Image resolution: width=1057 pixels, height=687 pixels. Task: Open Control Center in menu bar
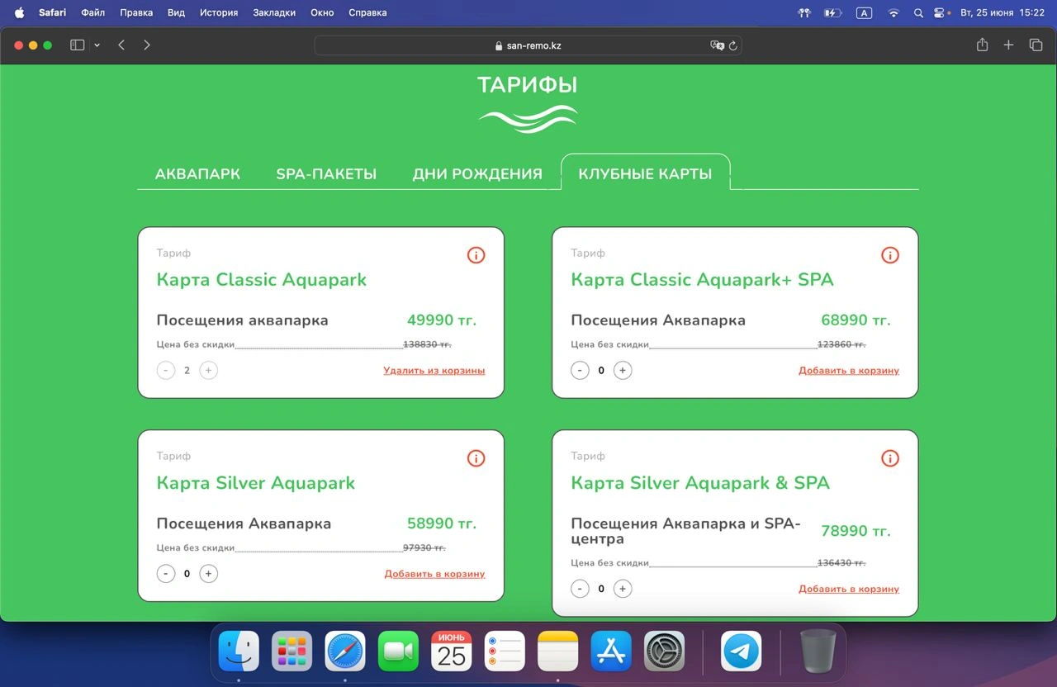click(x=939, y=12)
